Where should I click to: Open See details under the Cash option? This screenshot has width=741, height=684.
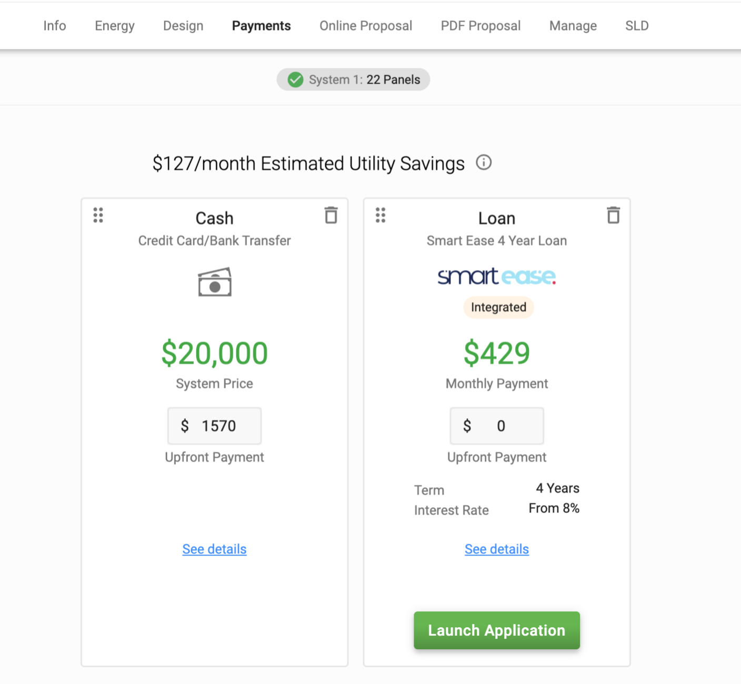point(214,549)
